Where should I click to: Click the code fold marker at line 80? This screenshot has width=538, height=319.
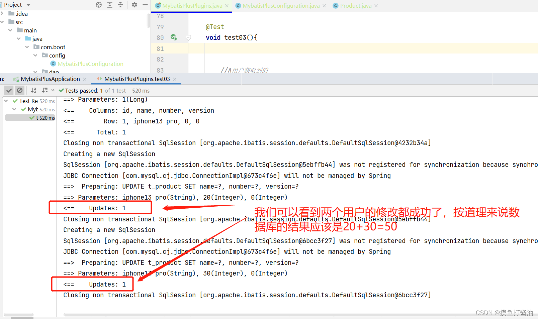188,37
